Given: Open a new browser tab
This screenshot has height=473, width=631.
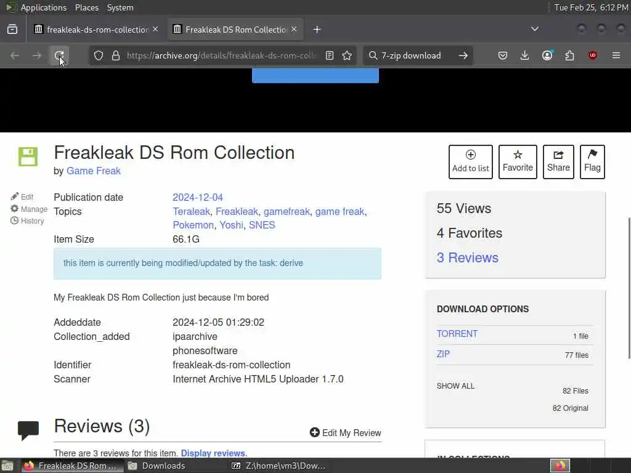Looking at the screenshot, I should pos(317,30).
